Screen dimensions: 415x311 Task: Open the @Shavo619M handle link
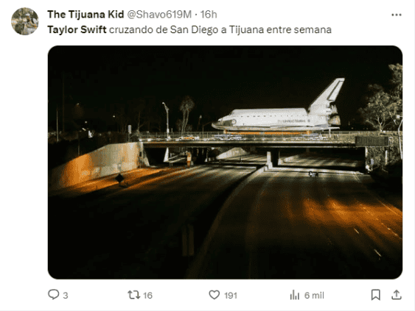[x=159, y=15]
